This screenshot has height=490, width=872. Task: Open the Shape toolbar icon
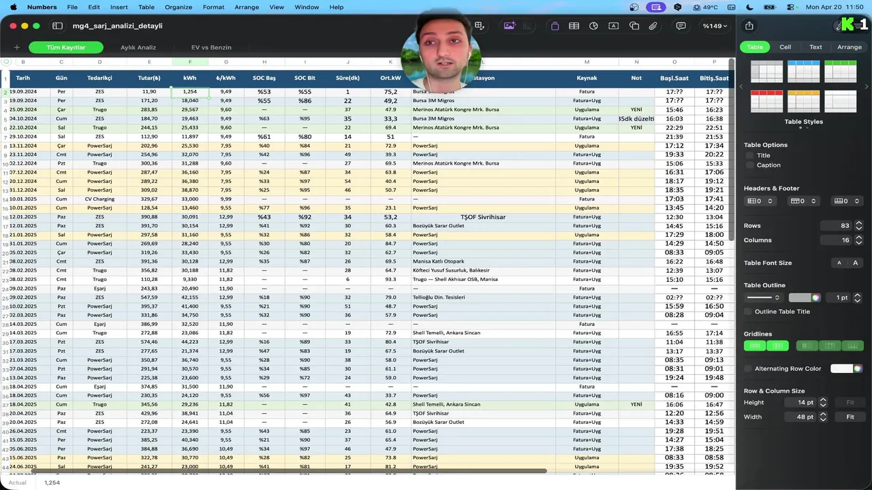tap(634, 26)
